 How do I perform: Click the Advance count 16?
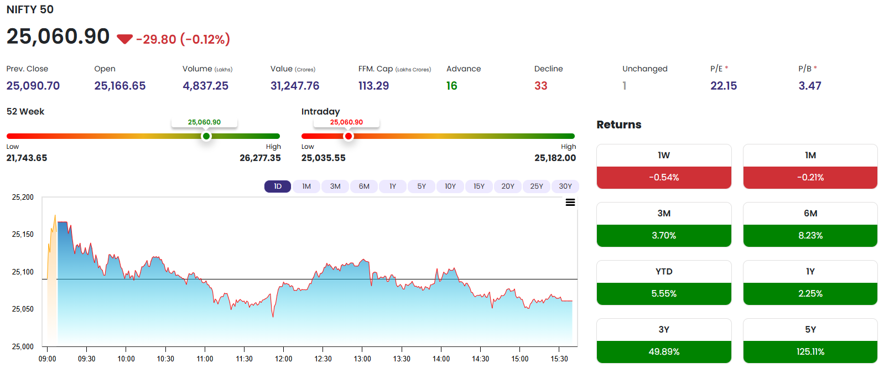coord(452,86)
